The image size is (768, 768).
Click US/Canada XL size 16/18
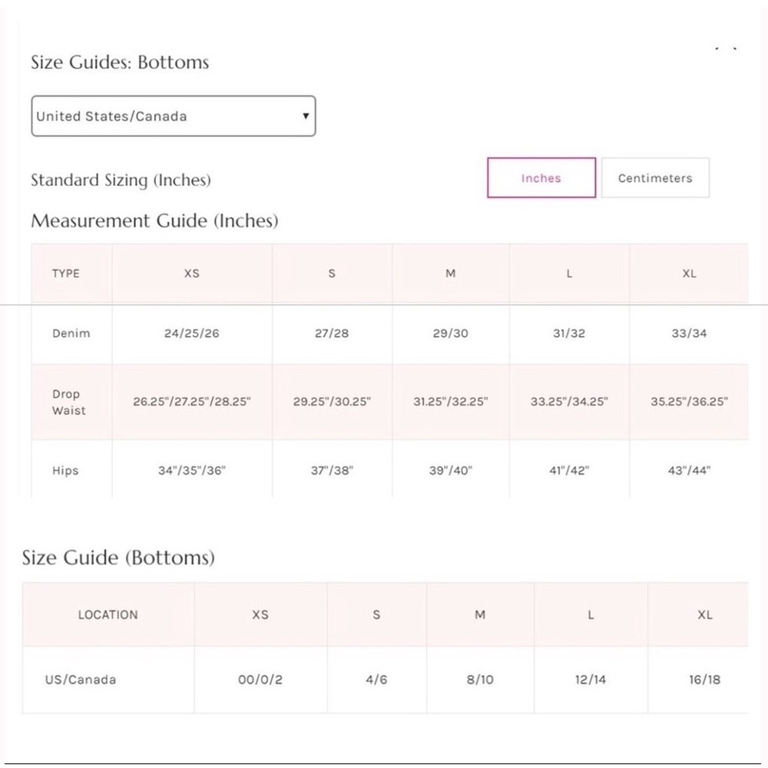[705, 680]
